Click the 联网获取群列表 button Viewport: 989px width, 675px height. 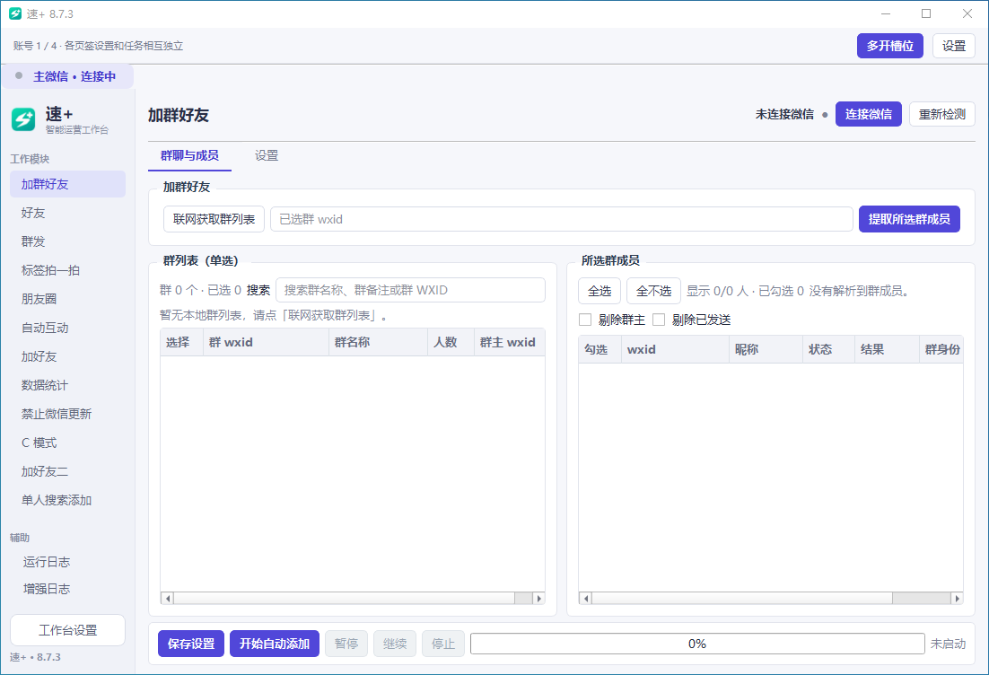pyautogui.click(x=214, y=219)
